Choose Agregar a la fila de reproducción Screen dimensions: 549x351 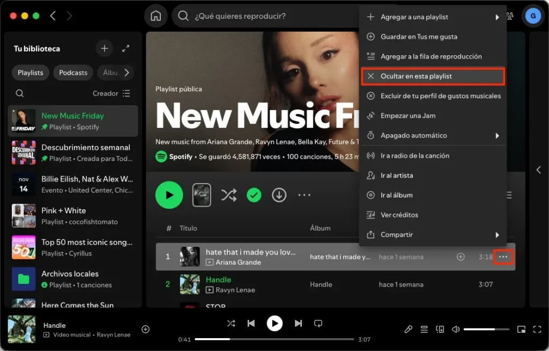point(433,56)
